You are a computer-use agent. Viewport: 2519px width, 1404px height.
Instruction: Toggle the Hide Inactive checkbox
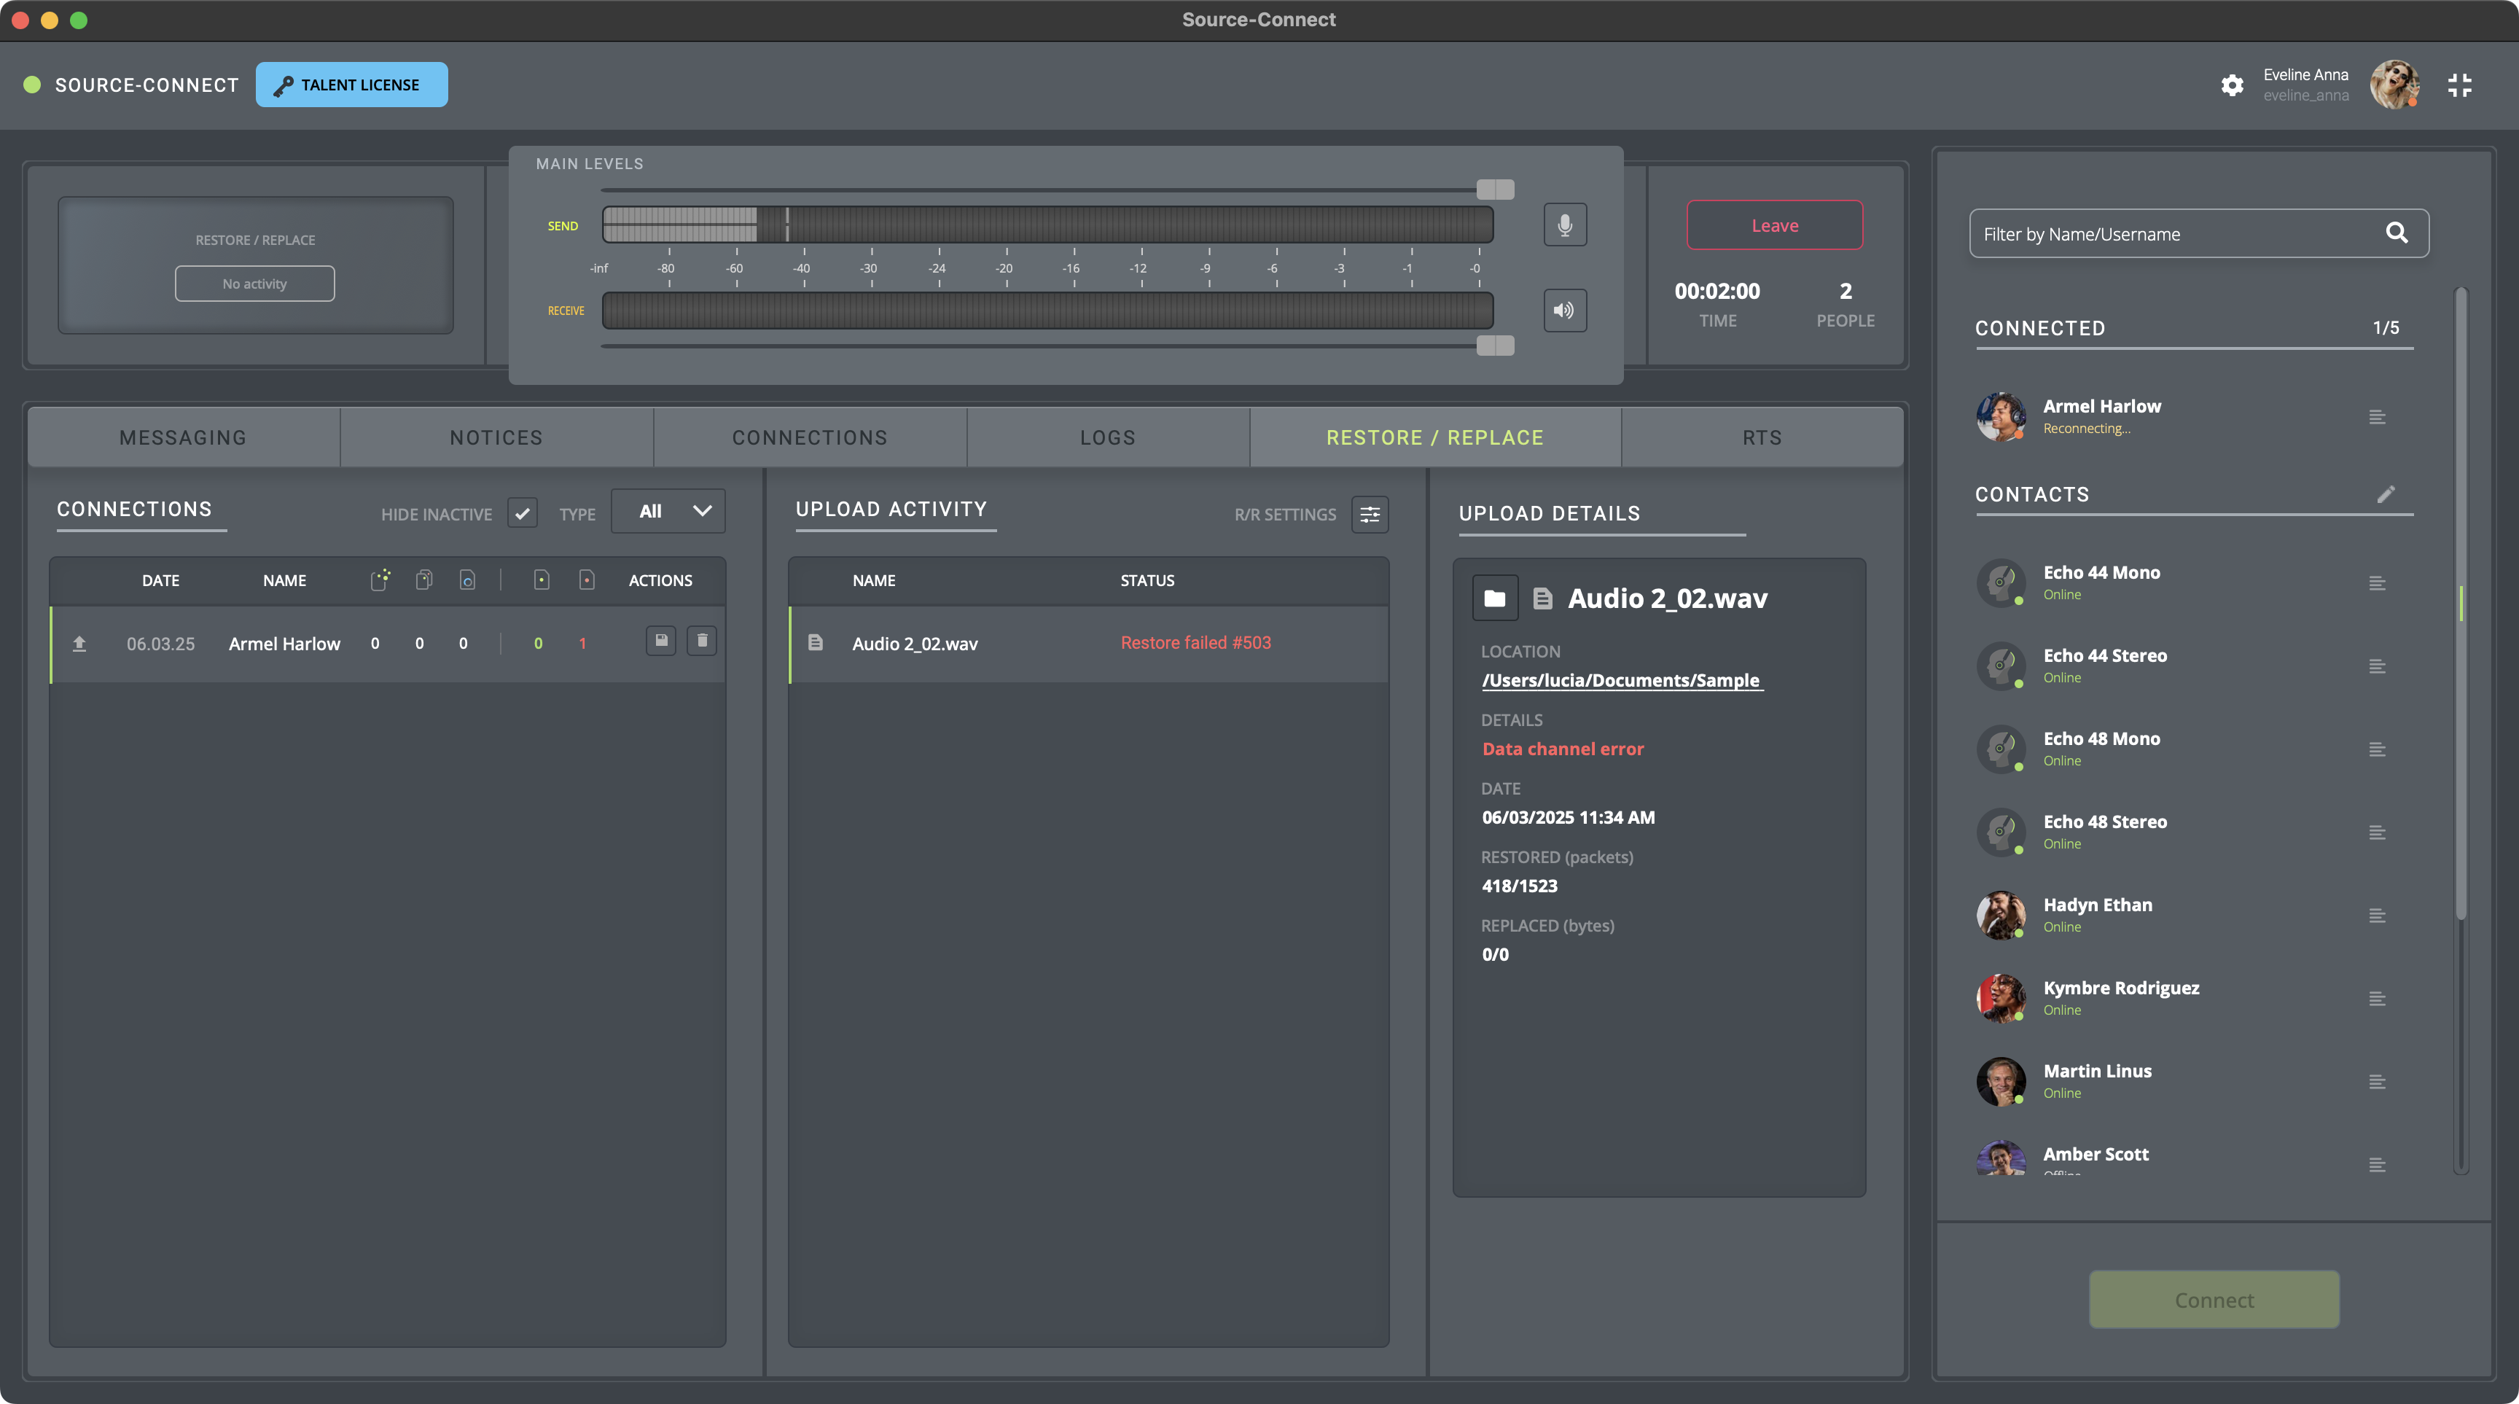(522, 513)
